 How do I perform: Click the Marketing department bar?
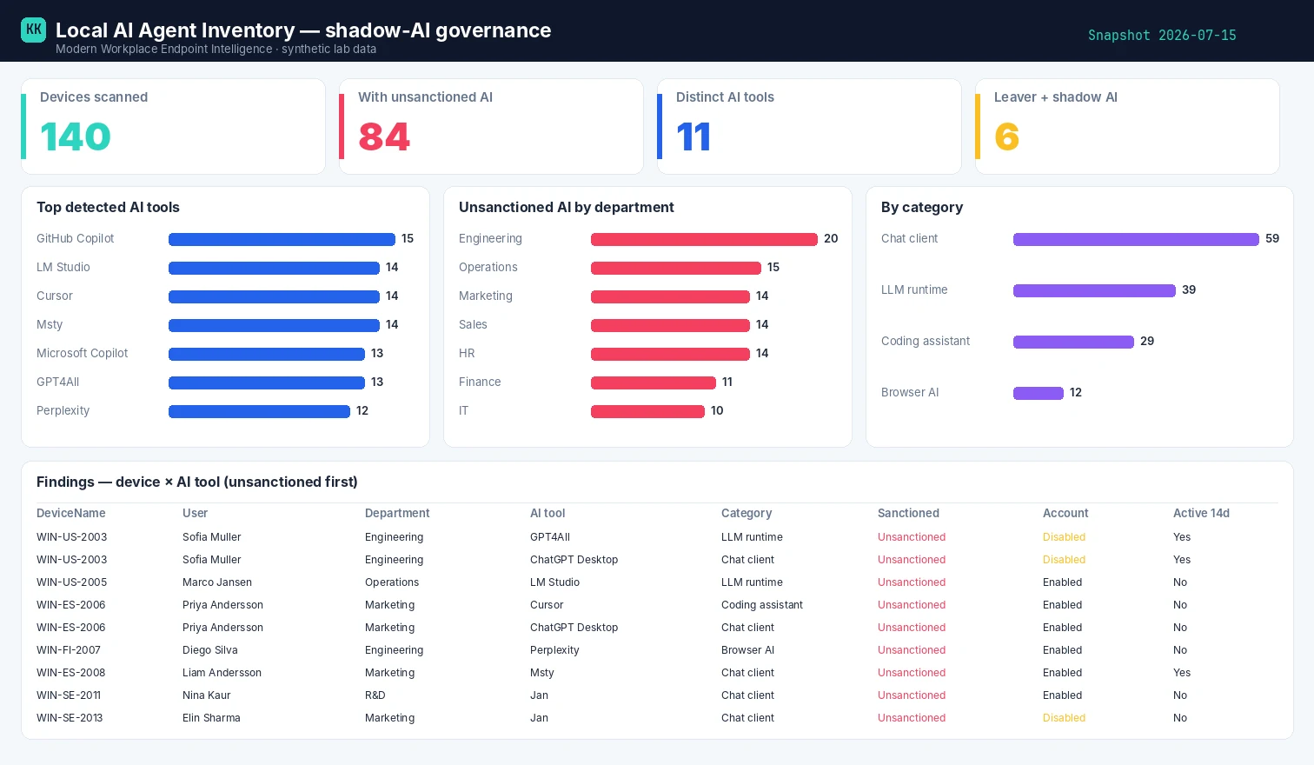click(x=670, y=296)
